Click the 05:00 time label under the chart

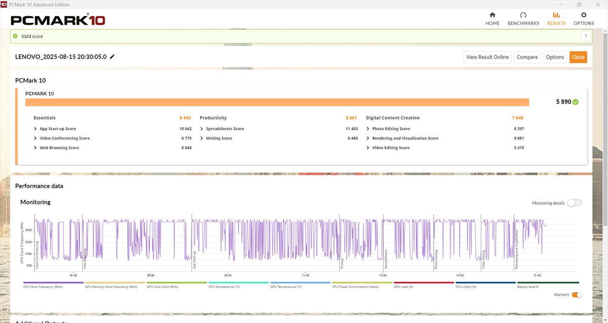pos(150,275)
